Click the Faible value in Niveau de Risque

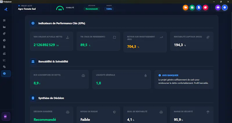pyautogui.click(x=85, y=120)
